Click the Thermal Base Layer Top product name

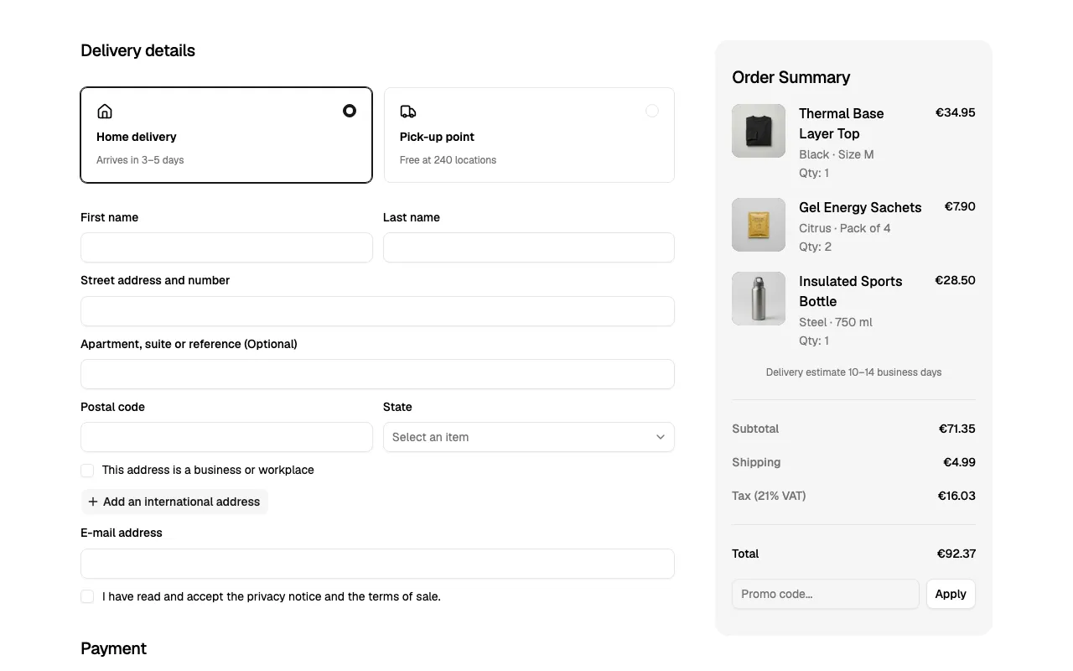[842, 123]
